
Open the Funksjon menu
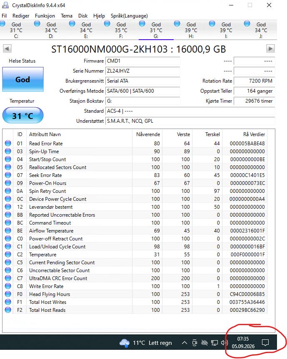pyautogui.click(x=45, y=16)
